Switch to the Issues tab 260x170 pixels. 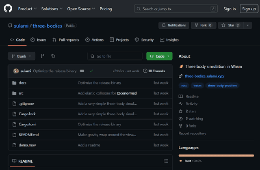38,40
